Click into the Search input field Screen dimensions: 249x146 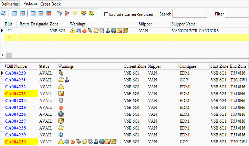[x=189, y=14]
